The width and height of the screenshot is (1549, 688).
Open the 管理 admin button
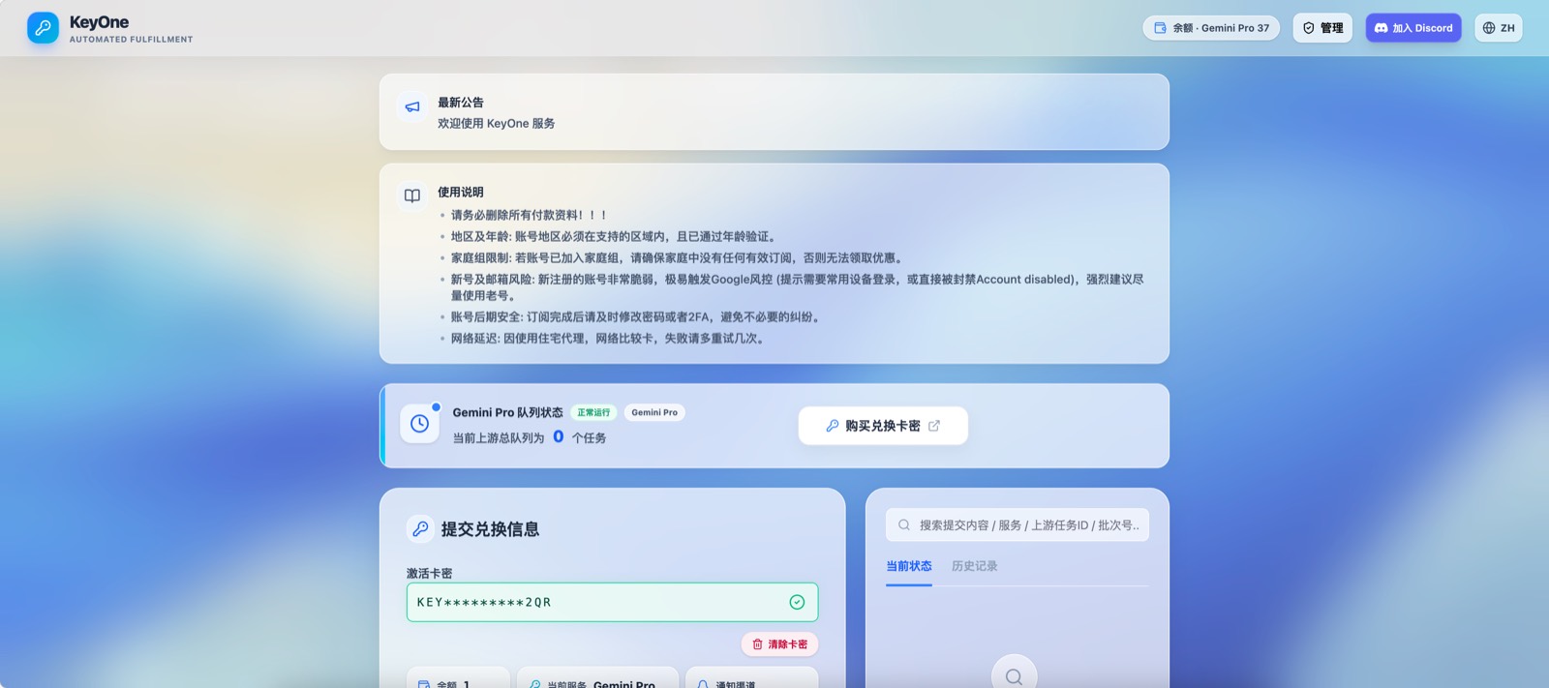[1322, 28]
